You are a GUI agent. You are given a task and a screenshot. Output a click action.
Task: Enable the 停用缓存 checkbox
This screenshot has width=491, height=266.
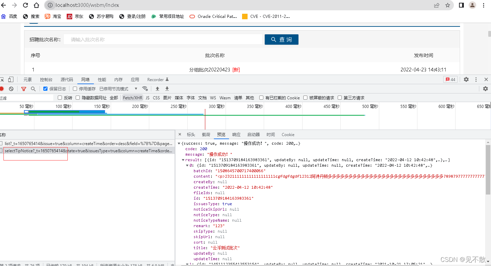75,89
